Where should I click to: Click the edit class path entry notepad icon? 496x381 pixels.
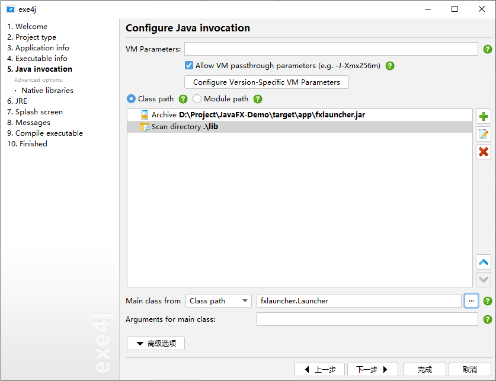pos(484,135)
